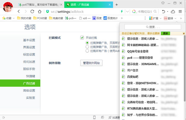
Task: Open the xz6 bookmark
Action: click(85, 18)
